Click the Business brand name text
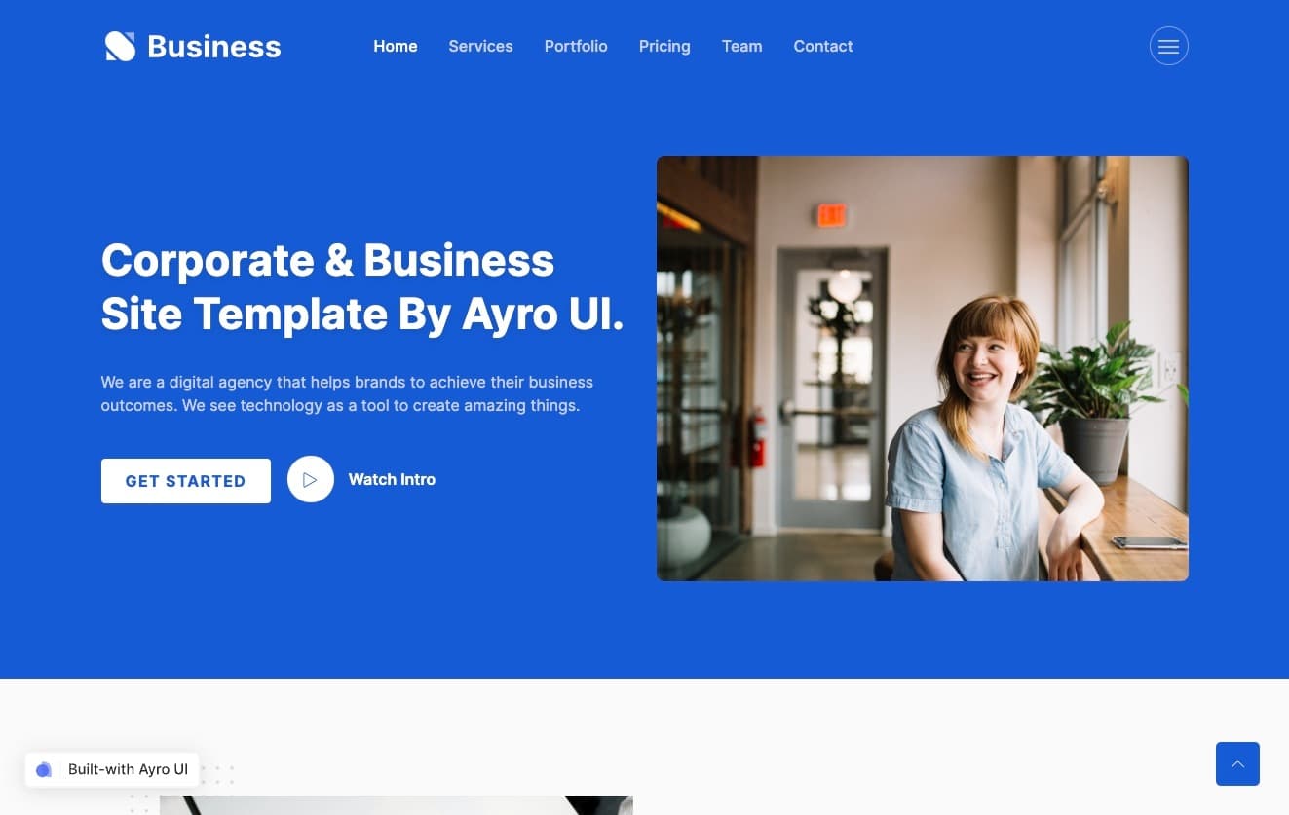The image size is (1289, 815). 214,46
